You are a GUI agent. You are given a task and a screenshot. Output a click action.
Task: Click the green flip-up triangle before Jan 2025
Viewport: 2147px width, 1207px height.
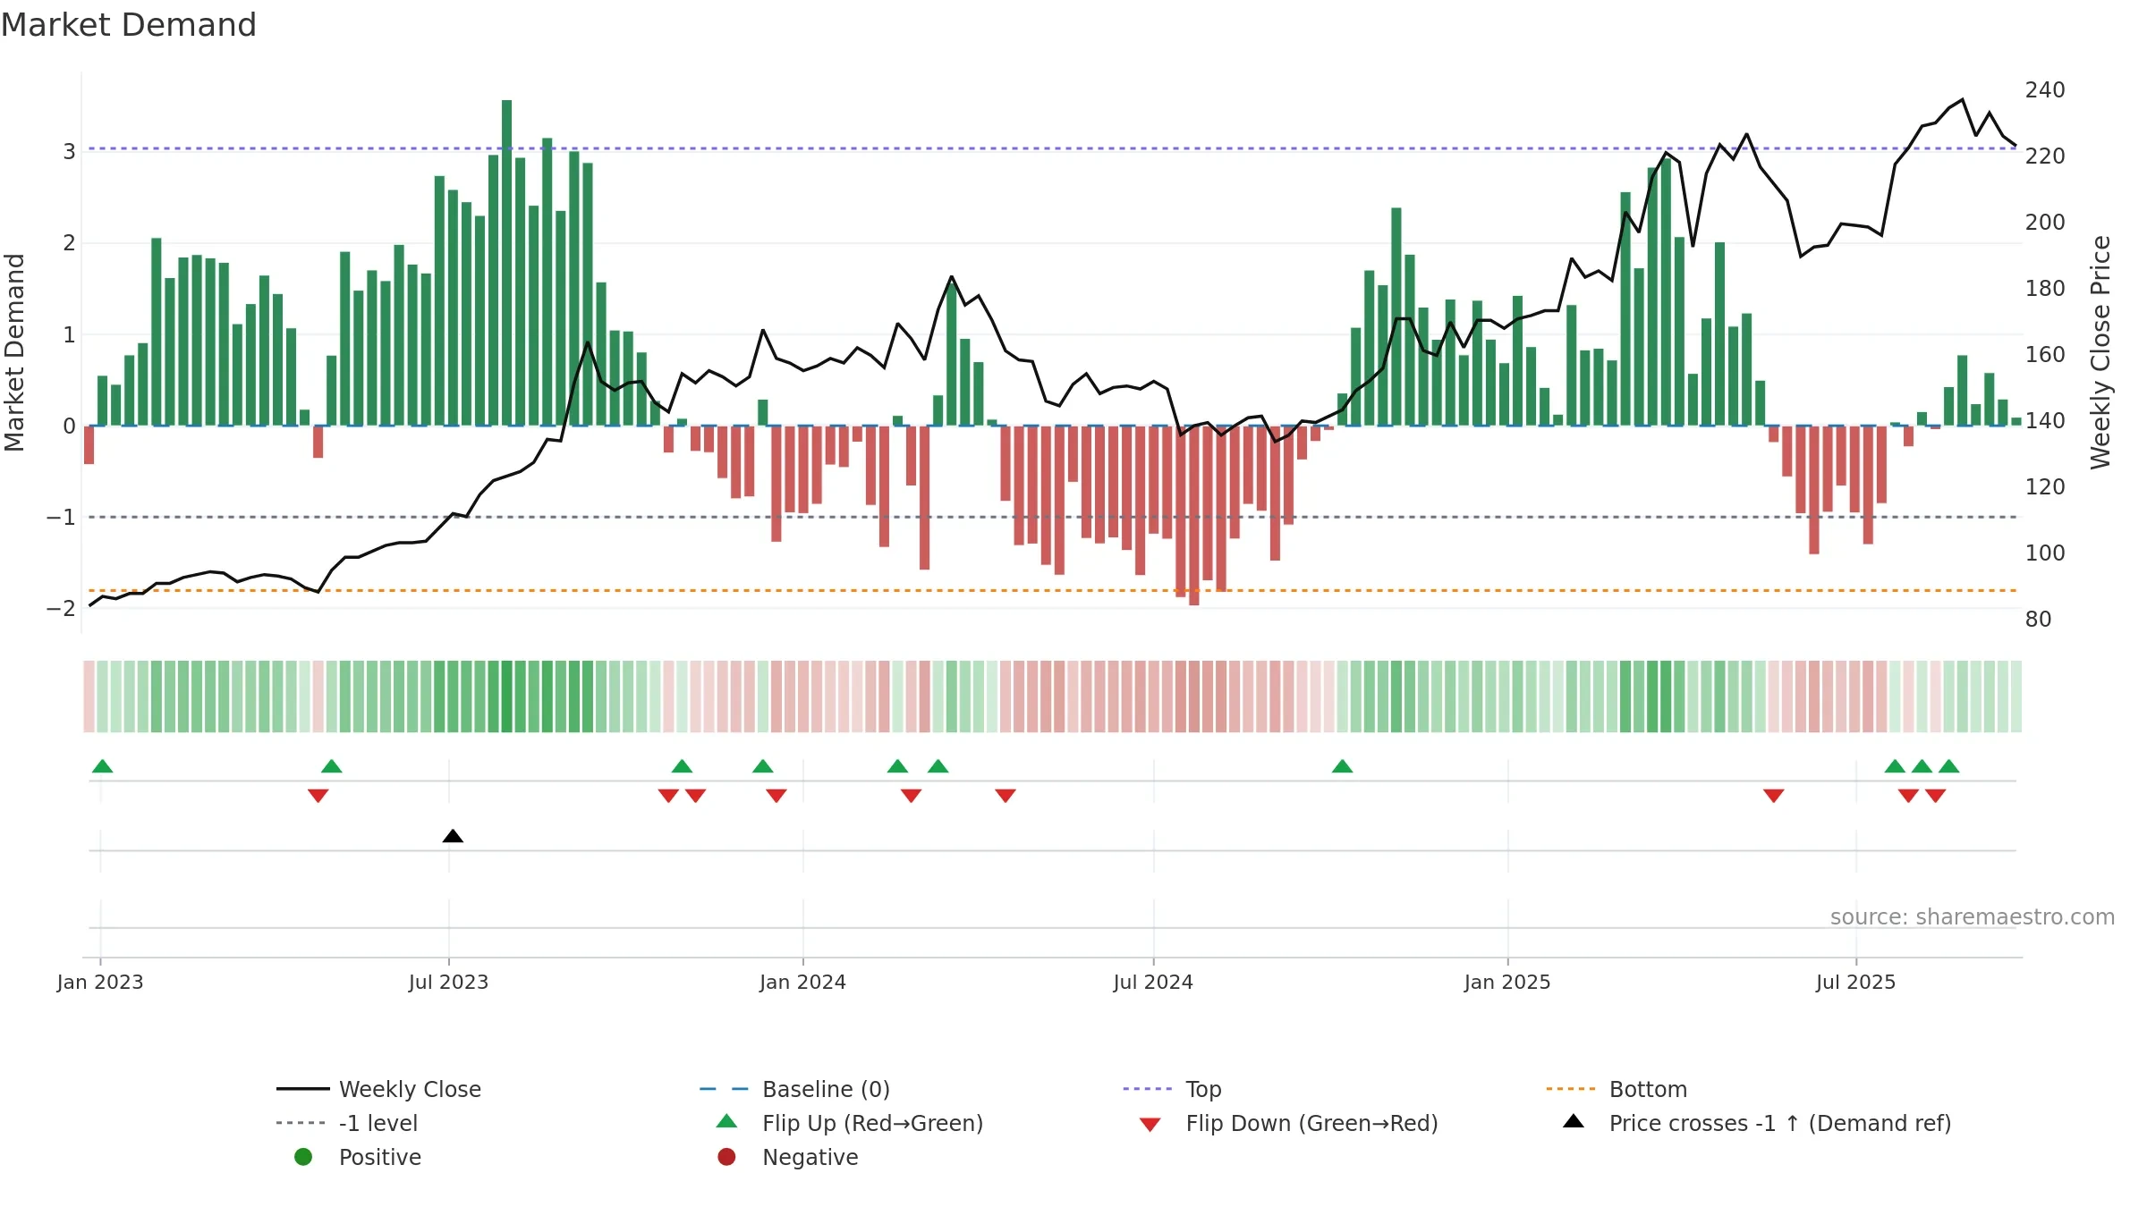click(x=1342, y=765)
